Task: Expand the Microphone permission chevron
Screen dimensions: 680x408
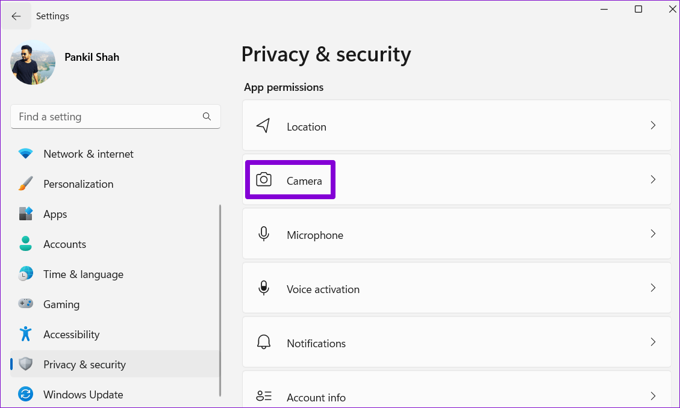Action: (x=653, y=234)
